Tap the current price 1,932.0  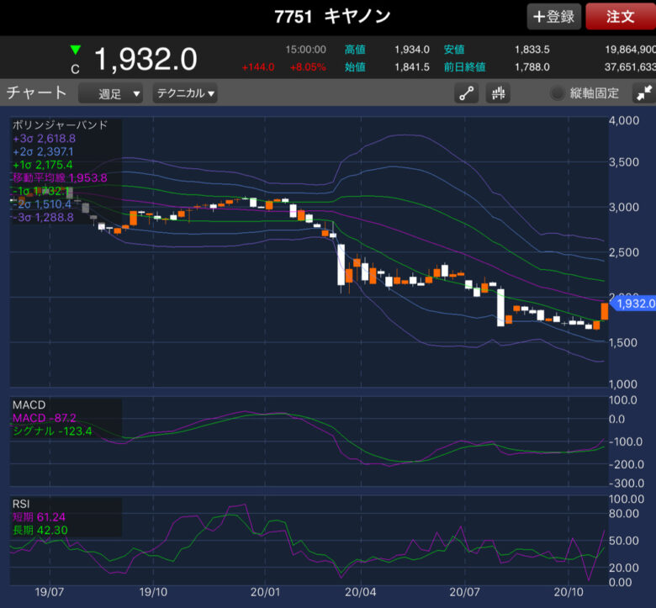tap(145, 59)
